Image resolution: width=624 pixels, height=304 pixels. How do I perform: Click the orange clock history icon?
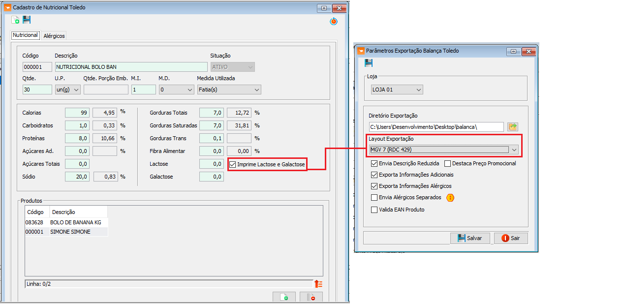(x=334, y=21)
